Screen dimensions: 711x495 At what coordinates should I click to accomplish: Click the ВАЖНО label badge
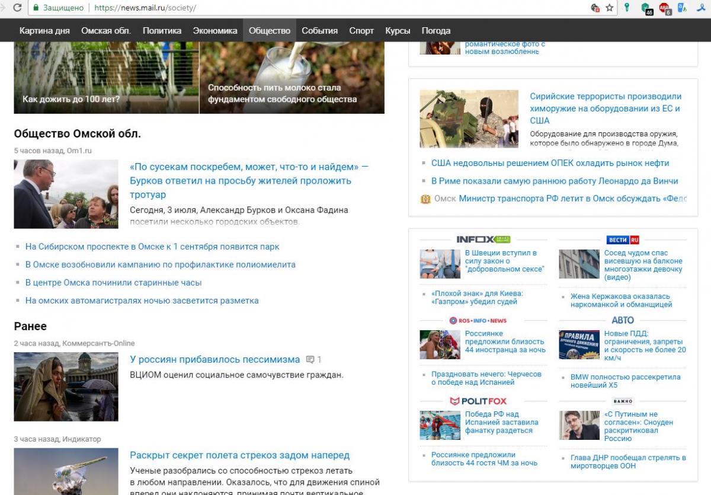(623, 401)
